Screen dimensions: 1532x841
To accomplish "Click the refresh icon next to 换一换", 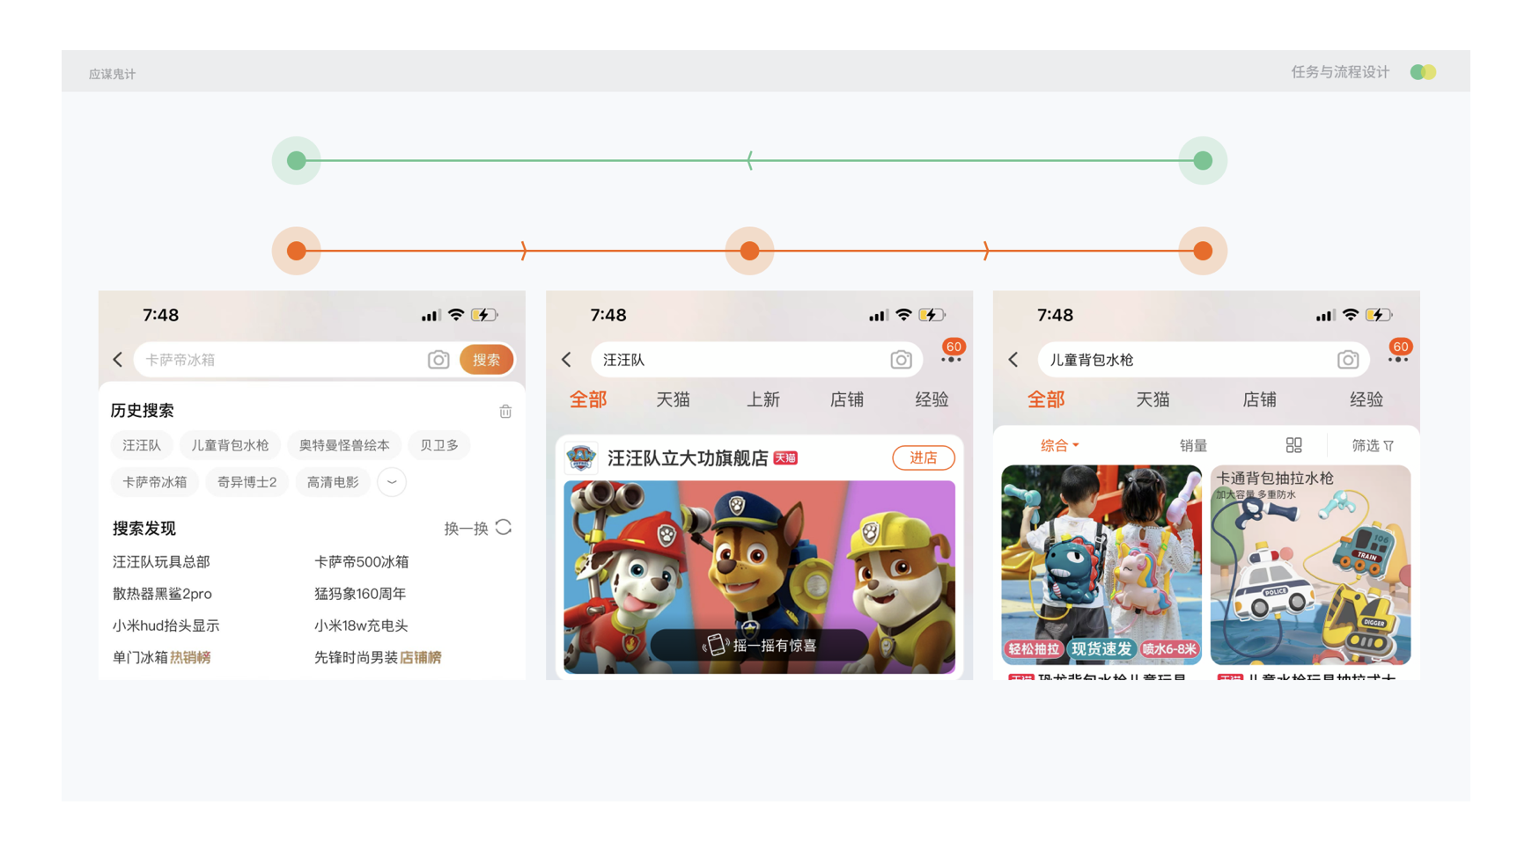I will click(504, 528).
